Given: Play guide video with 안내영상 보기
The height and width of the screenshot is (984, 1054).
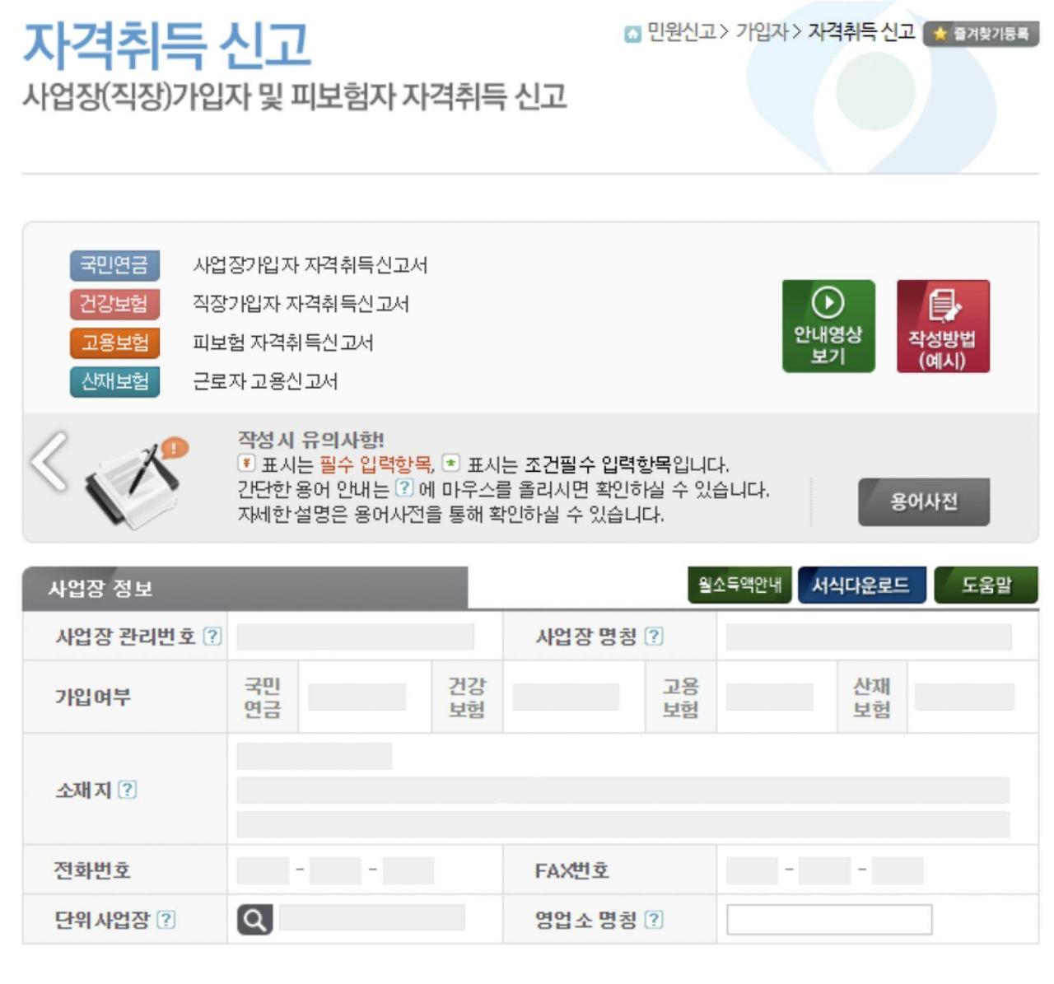Looking at the screenshot, I should (828, 326).
